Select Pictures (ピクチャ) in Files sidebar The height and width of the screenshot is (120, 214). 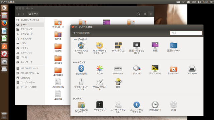point(29,48)
